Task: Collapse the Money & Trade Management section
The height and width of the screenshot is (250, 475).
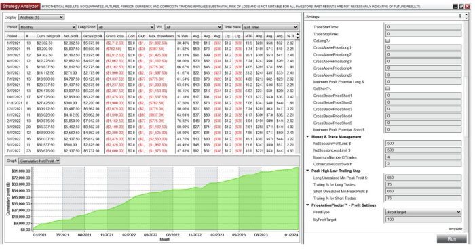Action: point(308,137)
